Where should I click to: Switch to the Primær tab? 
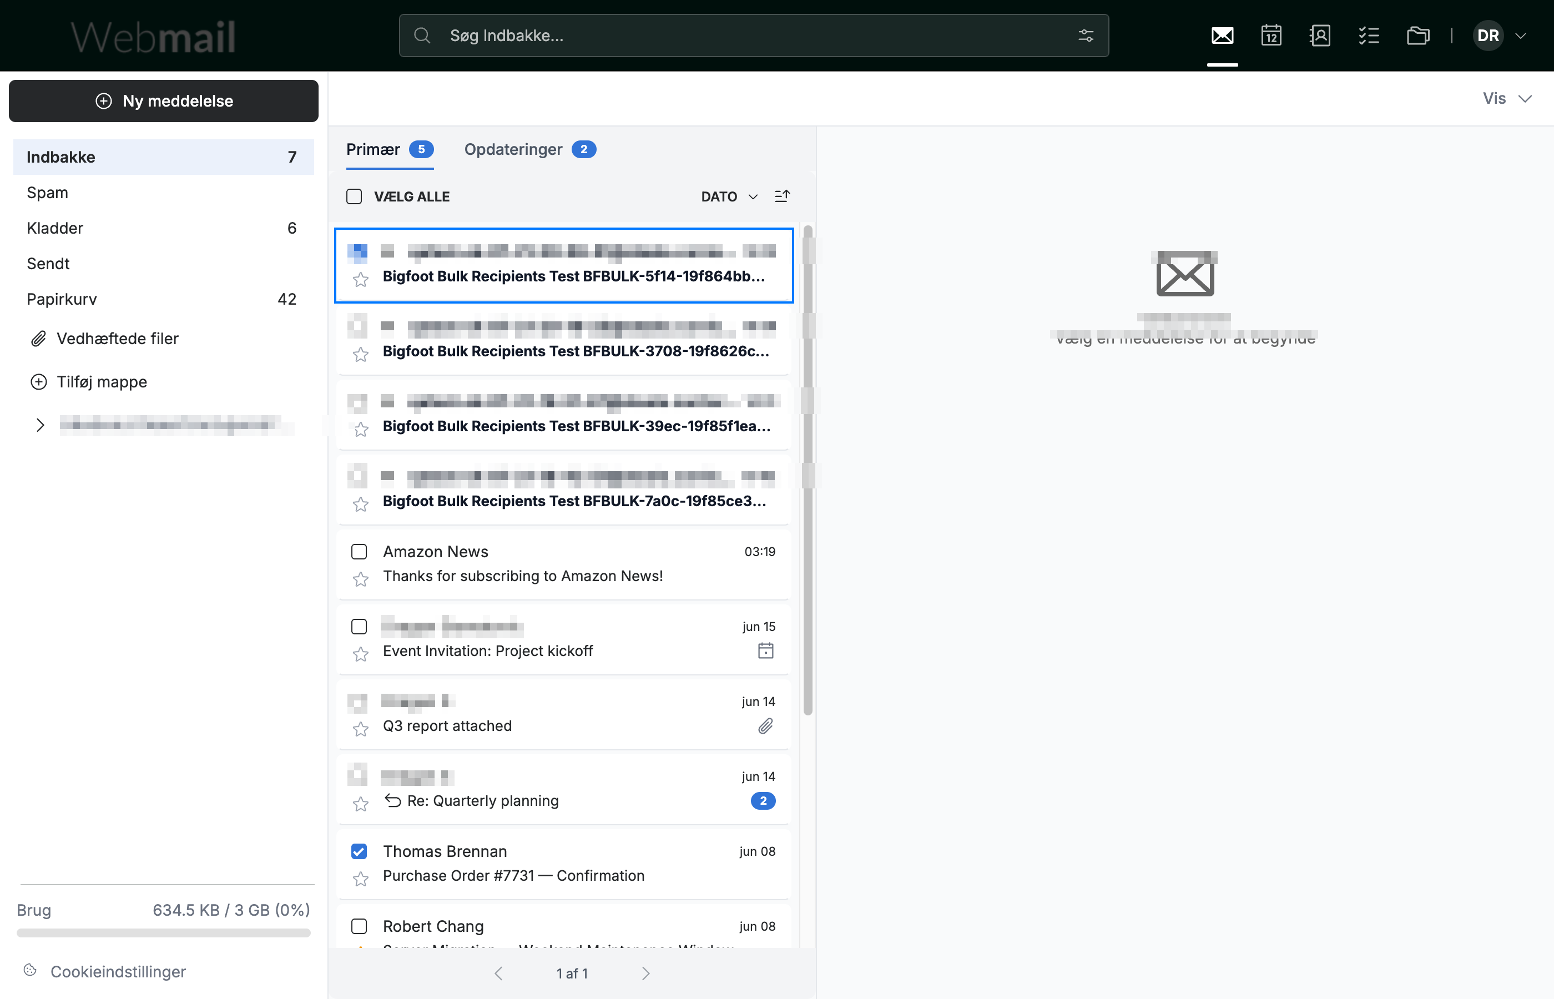click(x=390, y=150)
